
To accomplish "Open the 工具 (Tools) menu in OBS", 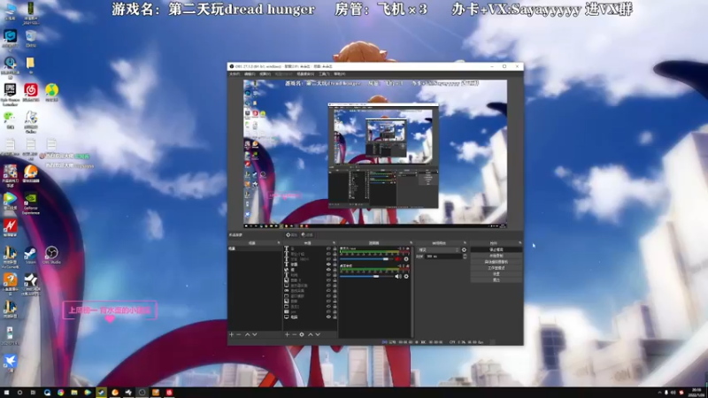I will point(324,74).
